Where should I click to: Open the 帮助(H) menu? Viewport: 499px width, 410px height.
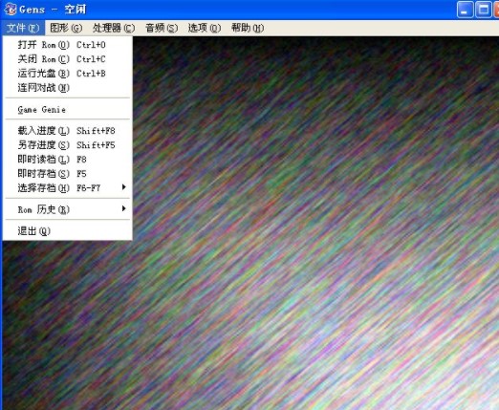click(248, 28)
